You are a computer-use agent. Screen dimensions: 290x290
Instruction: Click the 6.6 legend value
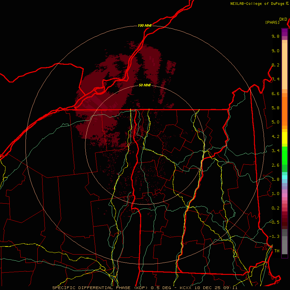coord(275,93)
